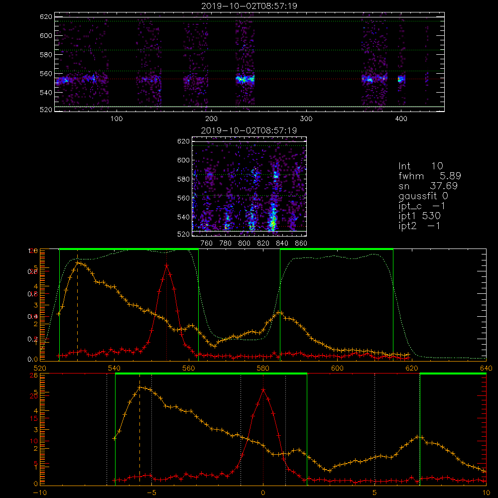Click x-axis label 0 of the bottom plot
Viewport: 498px width, 498px height.
point(263,493)
